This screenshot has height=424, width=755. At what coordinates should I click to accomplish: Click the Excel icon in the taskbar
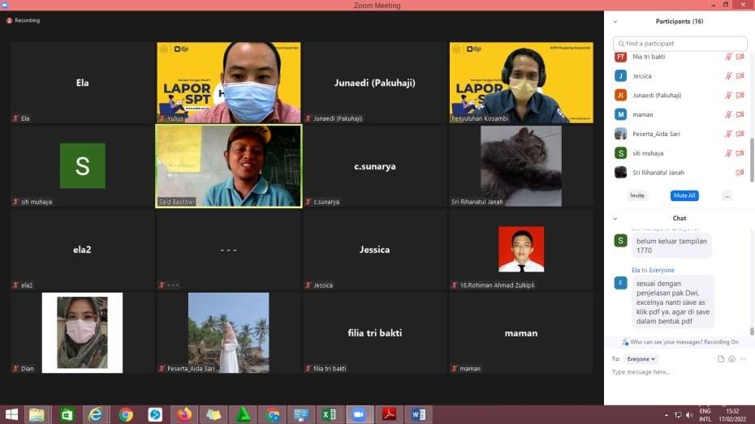pyautogui.click(x=329, y=414)
